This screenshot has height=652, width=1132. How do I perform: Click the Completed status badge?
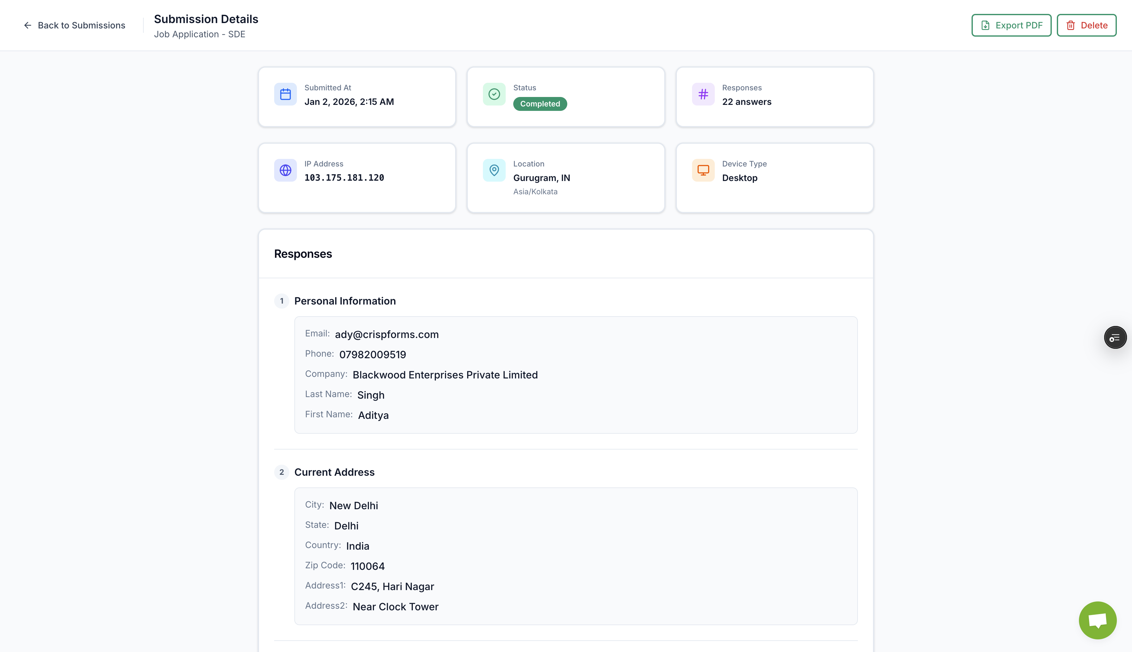(x=539, y=104)
